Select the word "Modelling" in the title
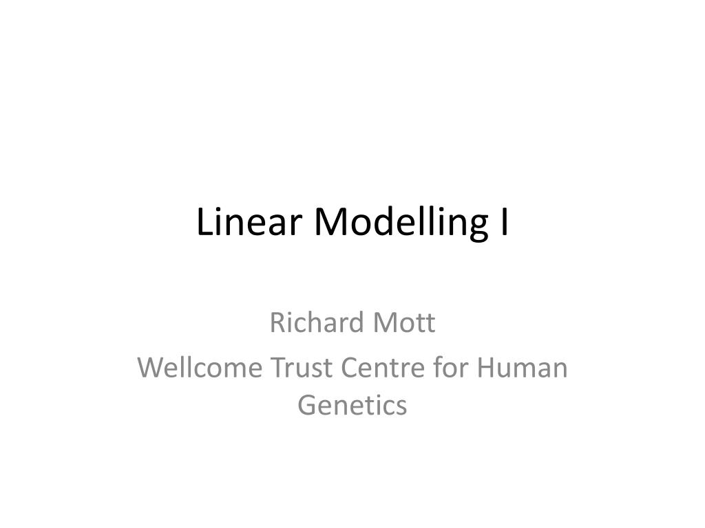705x528 pixels. pyautogui.click(x=401, y=225)
